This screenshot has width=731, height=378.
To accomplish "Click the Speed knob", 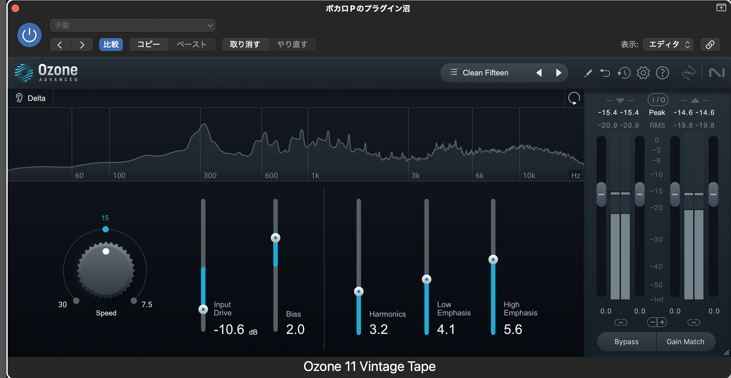I will point(106,270).
